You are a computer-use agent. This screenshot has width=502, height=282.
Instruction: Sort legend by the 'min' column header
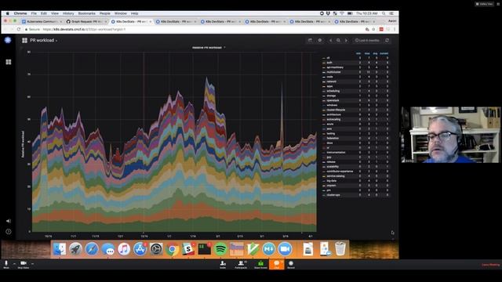(358, 53)
